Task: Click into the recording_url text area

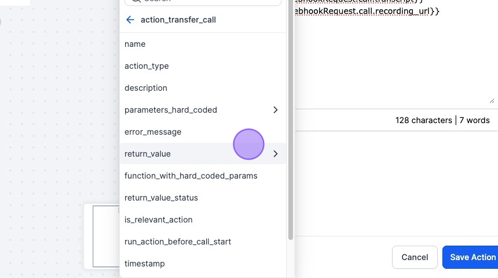Action: (x=394, y=58)
